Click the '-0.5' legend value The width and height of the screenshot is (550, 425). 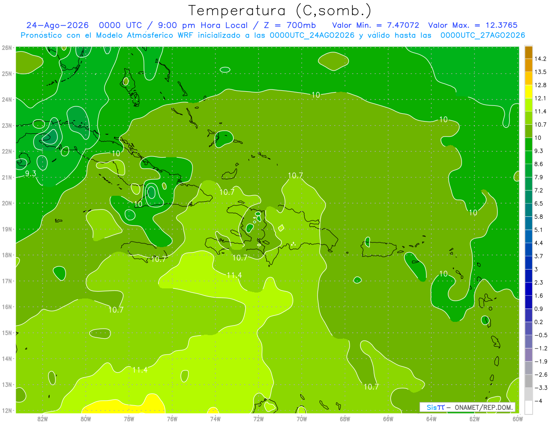541,335
